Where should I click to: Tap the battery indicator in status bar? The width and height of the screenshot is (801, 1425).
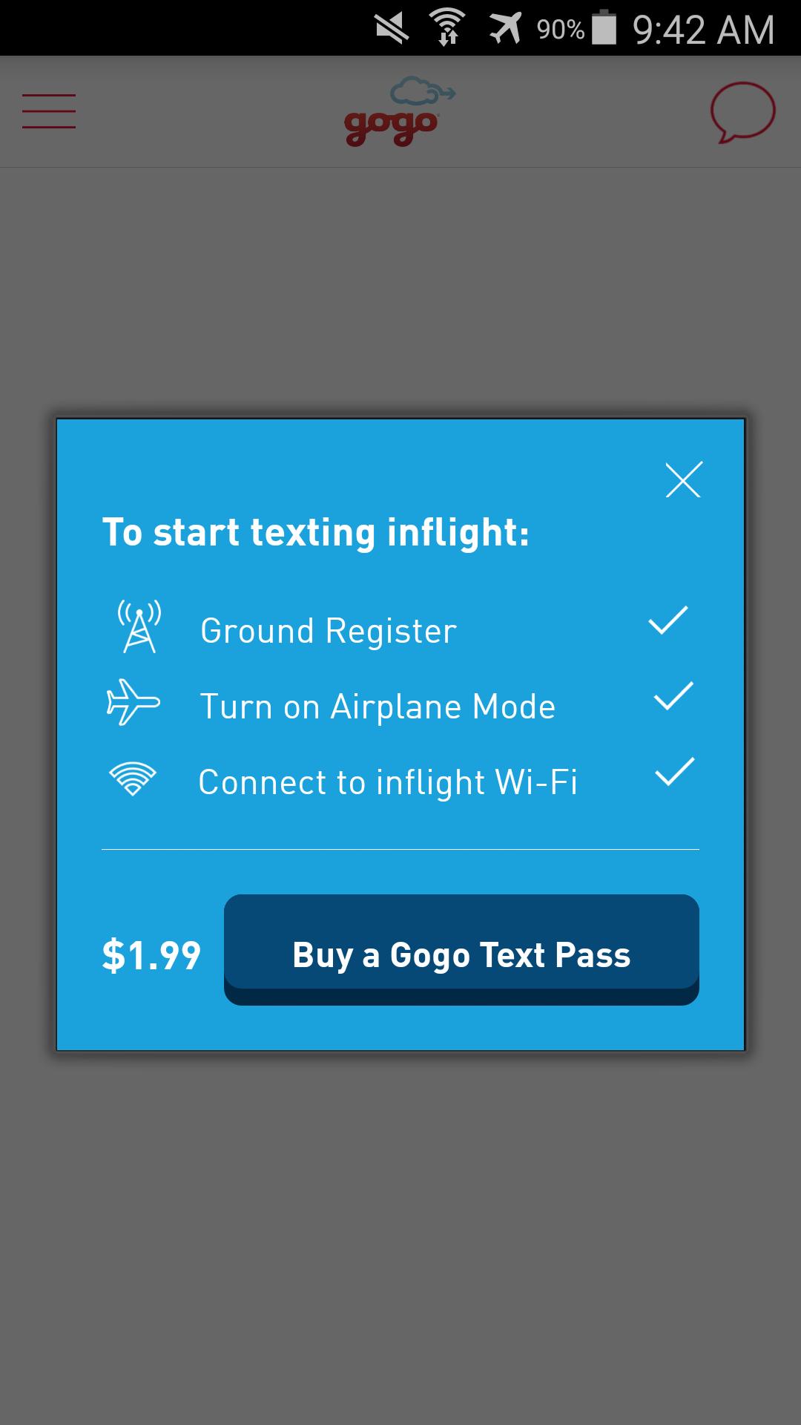click(604, 28)
